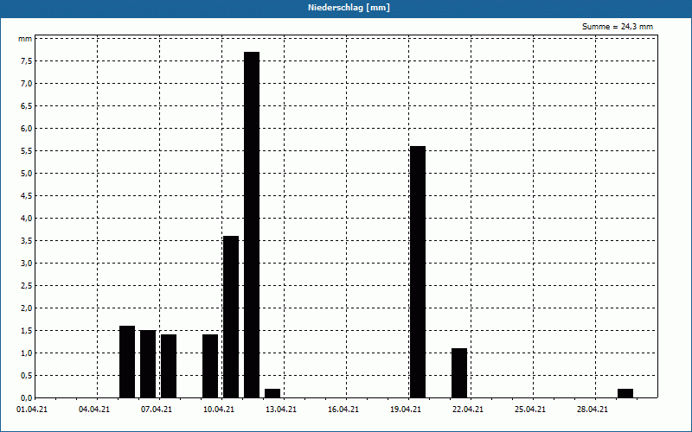This screenshot has height=432, width=692.
Task: Click the "16.04.21" date label
Action: click(343, 410)
